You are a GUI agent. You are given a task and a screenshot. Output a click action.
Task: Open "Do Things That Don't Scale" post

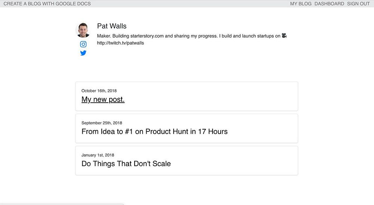pos(126,164)
